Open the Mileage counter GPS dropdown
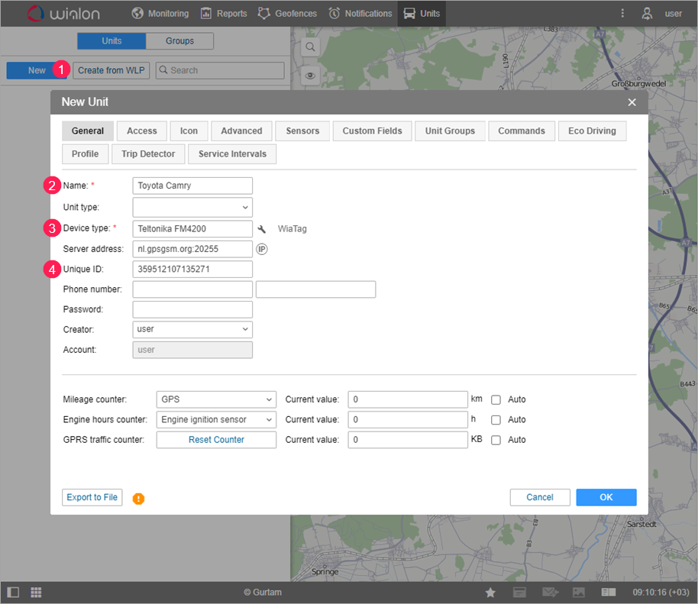This screenshot has height=604, width=698. pyautogui.click(x=216, y=399)
